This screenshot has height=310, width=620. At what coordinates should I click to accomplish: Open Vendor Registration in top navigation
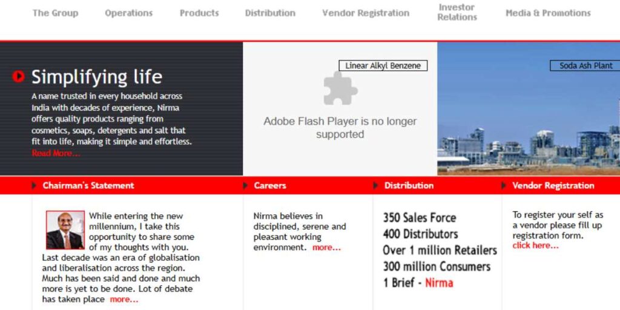coord(366,13)
